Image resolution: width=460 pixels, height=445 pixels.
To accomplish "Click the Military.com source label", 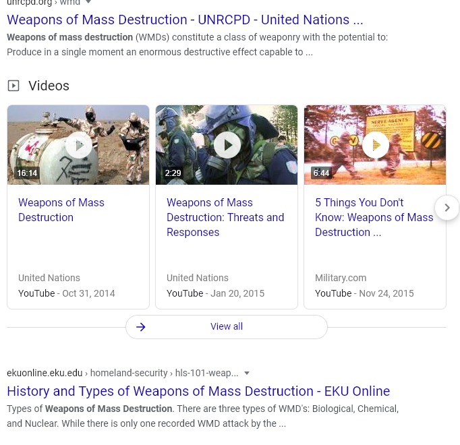I will (x=341, y=278).
